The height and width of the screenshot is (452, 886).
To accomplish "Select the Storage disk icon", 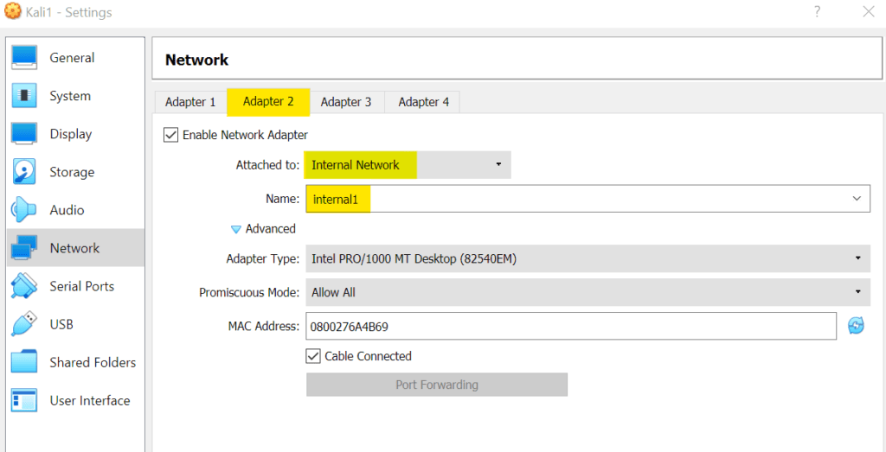I will tap(23, 172).
